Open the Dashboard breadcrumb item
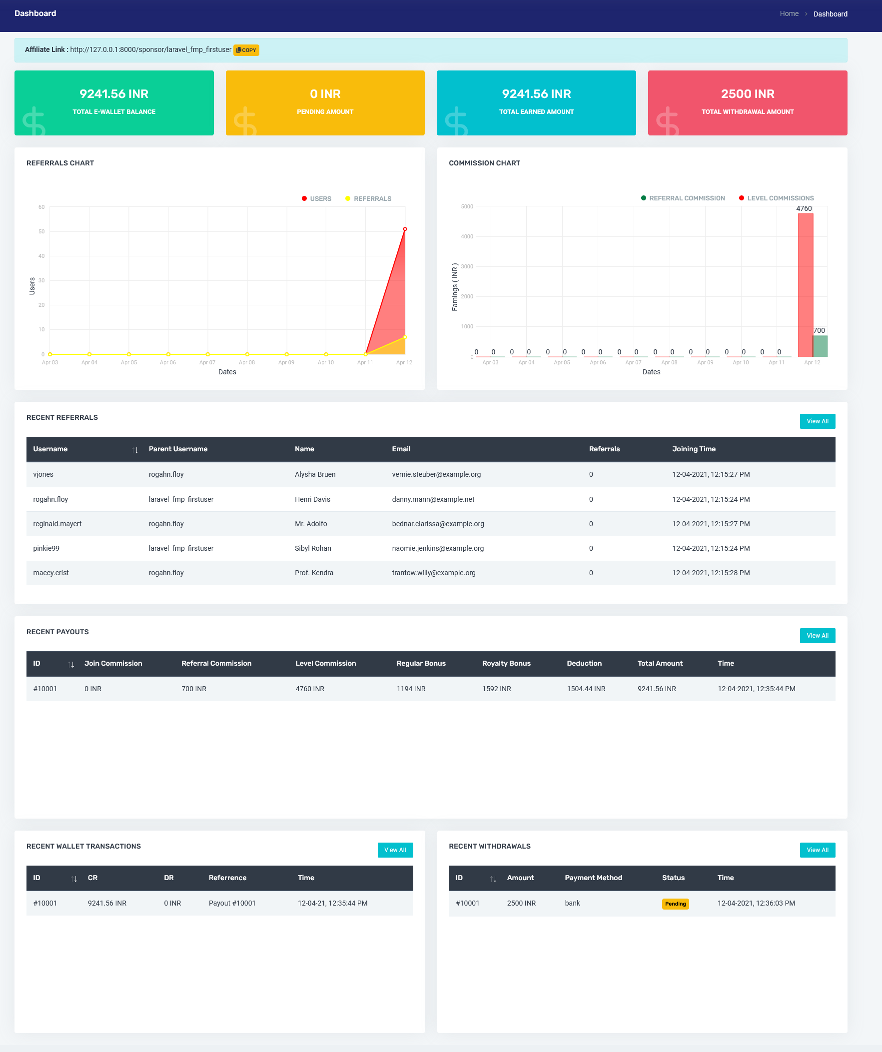This screenshot has width=882, height=1052. pyautogui.click(x=830, y=14)
